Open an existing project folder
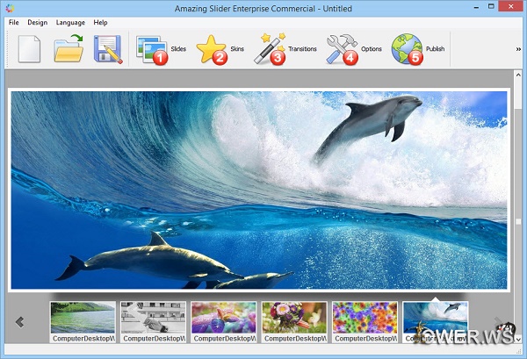This screenshot has height=359, width=527. pyautogui.click(x=69, y=48)
